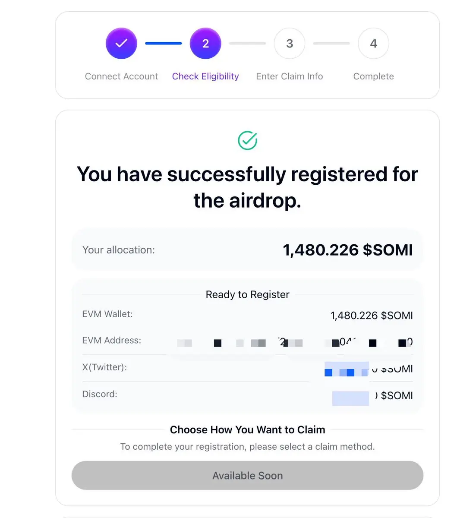Viewport: 476px width, 518px height.
Task: Click the Ready to Register heading
Action: click(x=247, y=294)
